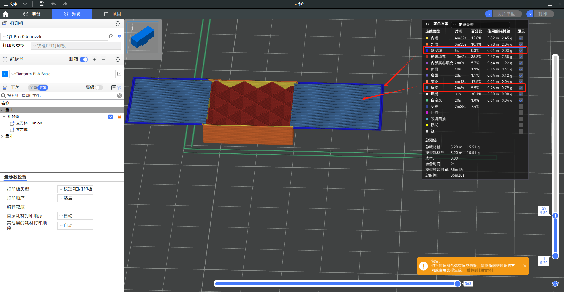Switch to the 项目 tab
564x292 pixels.
coord(113,14)
